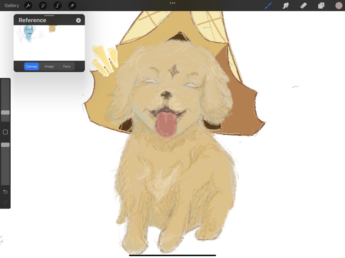Screen dimensions: 345x258
Task: Open the Adjustments magic wand menu
Action: [43, 5]
